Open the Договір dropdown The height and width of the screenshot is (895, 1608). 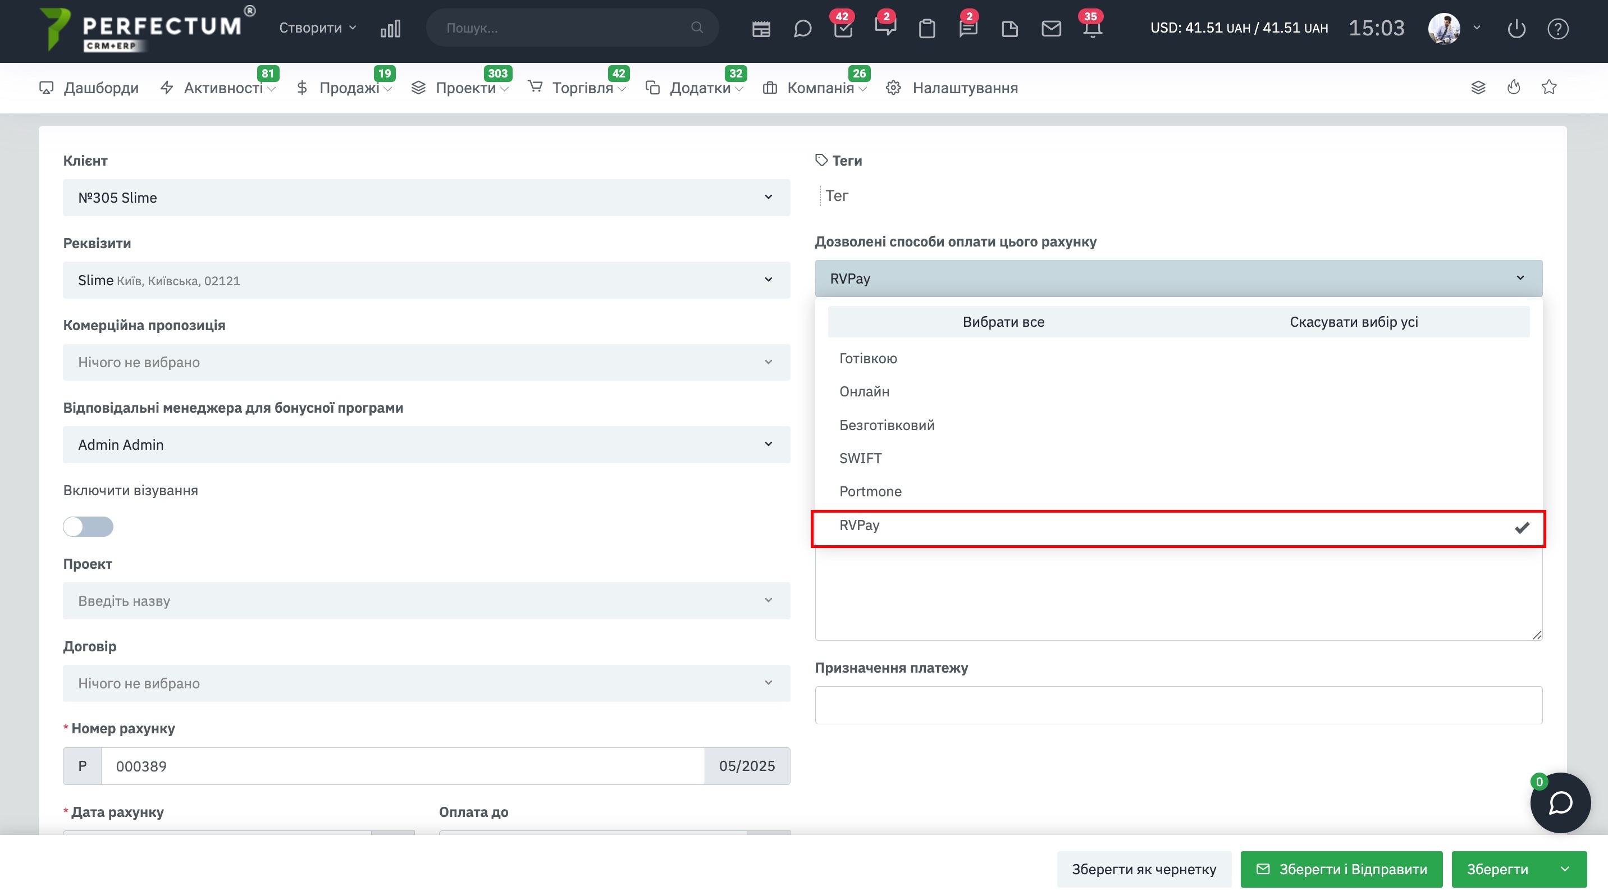point(426,683)
